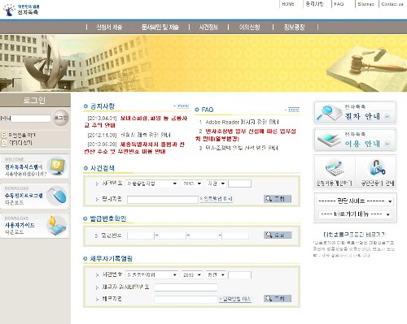The image size is (407, 324).
Task: Click the member sign-up icon below login
Action: click(4, 135)
